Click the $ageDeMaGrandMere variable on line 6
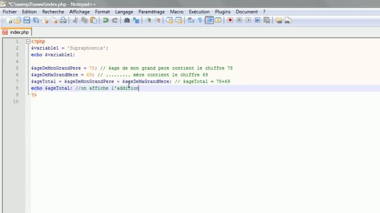380x213 pixels. click(55, 75)
